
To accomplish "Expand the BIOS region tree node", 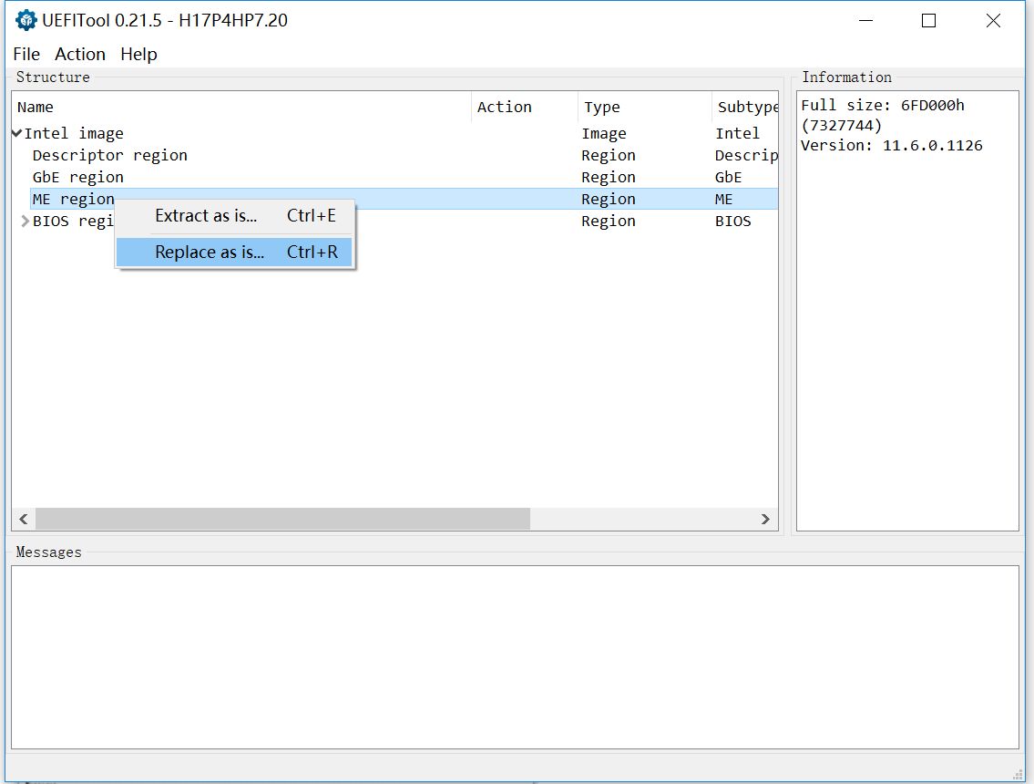I will (x=26, y=222).
